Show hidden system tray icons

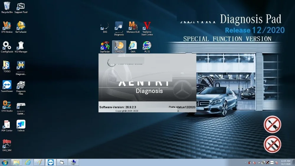tap(245, 162)
